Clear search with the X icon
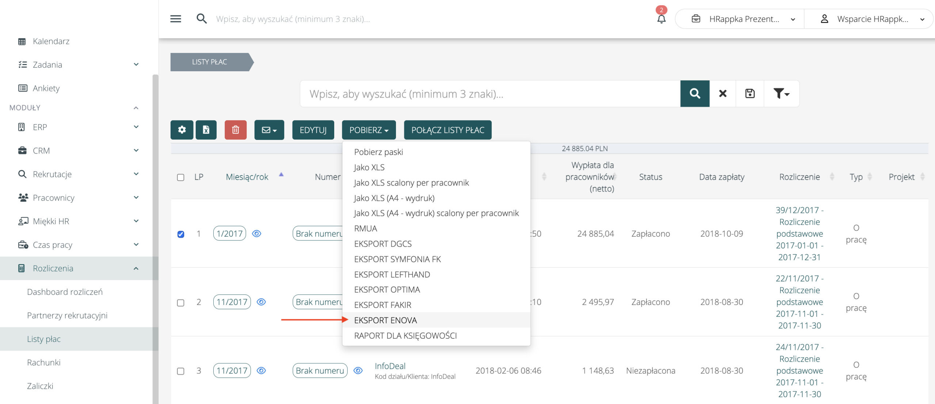Image resolution: width=935 pixels, height=404 pixels. (722, 94)
